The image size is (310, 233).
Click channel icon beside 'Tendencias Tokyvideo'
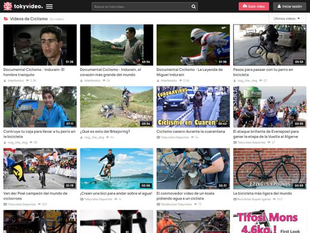click(158, 205)
